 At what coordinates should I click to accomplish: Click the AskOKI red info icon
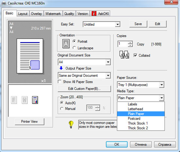[94, 13]
